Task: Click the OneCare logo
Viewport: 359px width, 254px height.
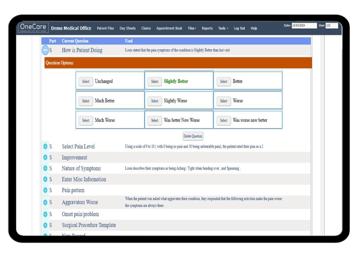Action: tap(33, 27)
